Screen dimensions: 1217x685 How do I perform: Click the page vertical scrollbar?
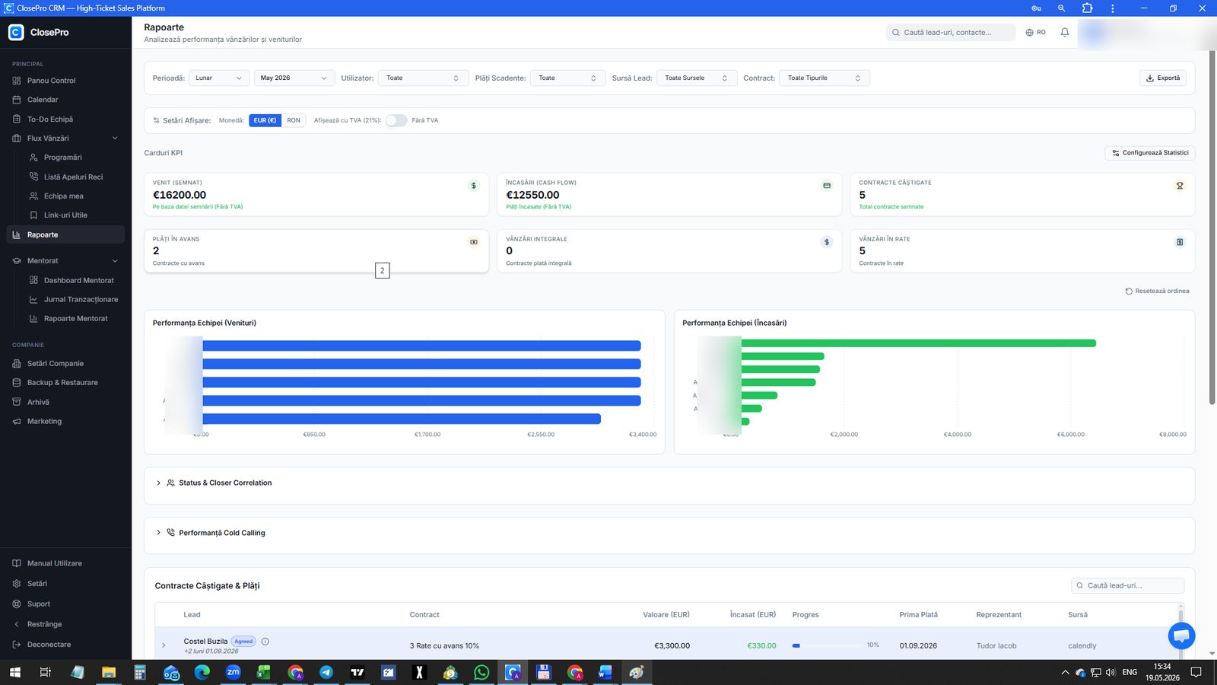1212,228
